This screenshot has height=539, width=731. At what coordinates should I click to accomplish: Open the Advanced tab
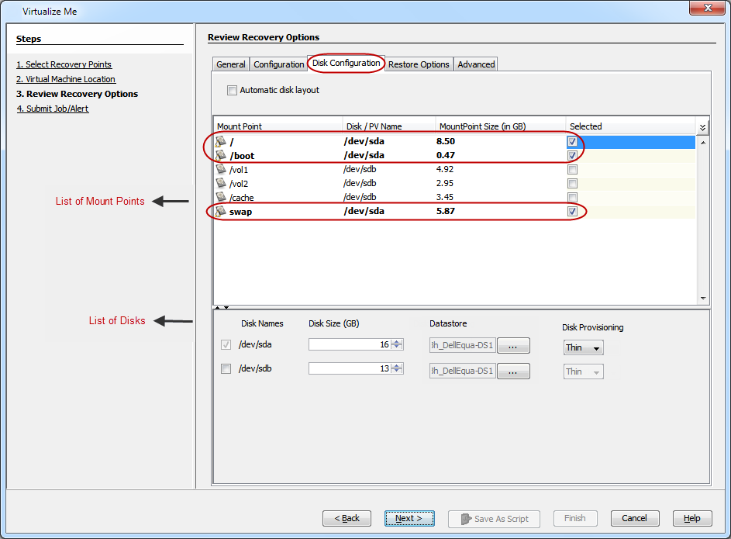point(476,64)
